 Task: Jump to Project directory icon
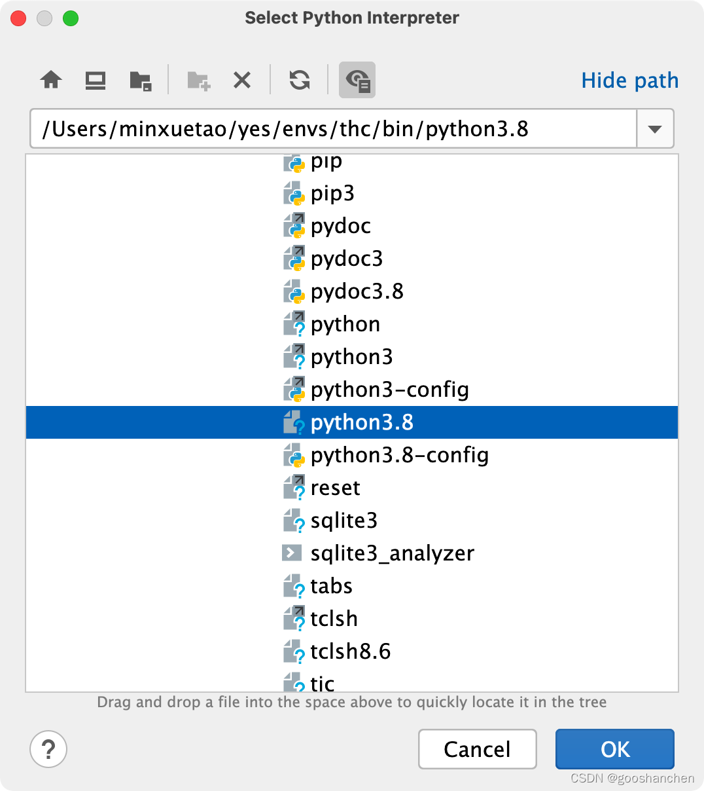(140, 80)
